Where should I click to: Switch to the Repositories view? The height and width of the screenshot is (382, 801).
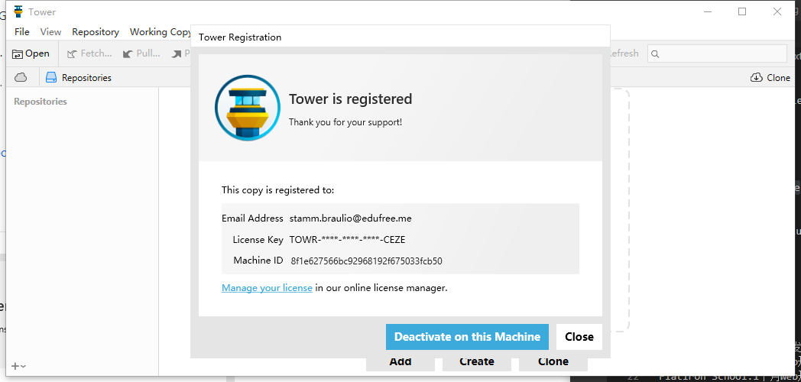pyautogui.click(x=78, y=78)
